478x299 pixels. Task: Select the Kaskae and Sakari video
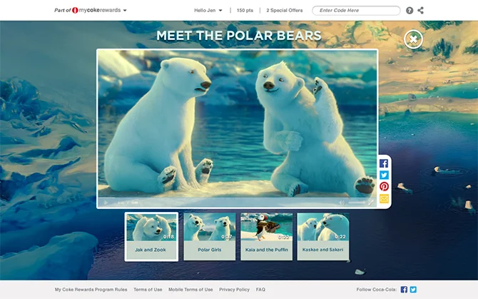[x=323, y=236]
